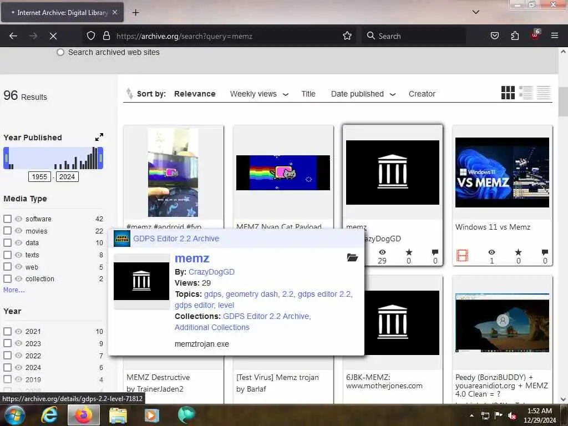This screenshot has height=426, width=568.
Task: Switch to extended list view
Action: tap(526, 93)
